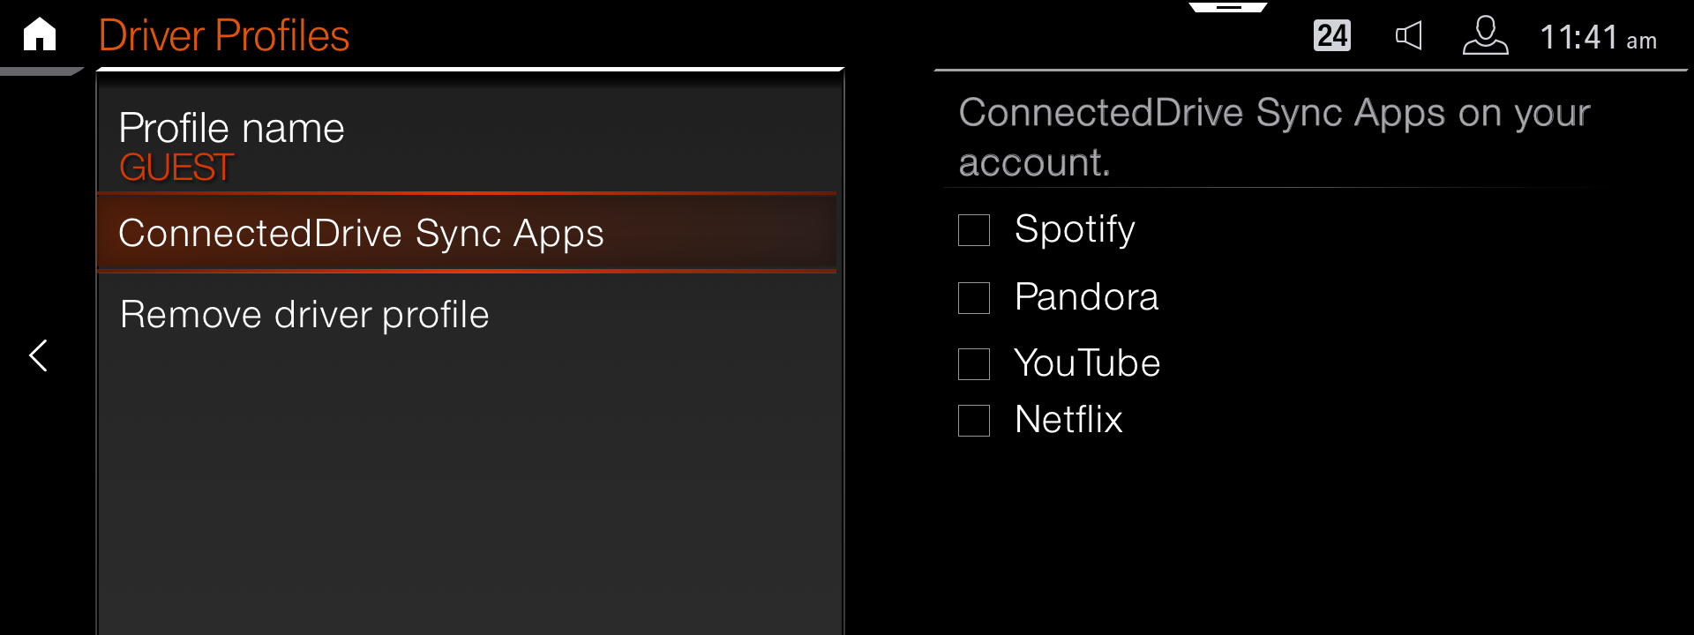
Task: Select the YouTube label text
Action: click(1087, 363)
